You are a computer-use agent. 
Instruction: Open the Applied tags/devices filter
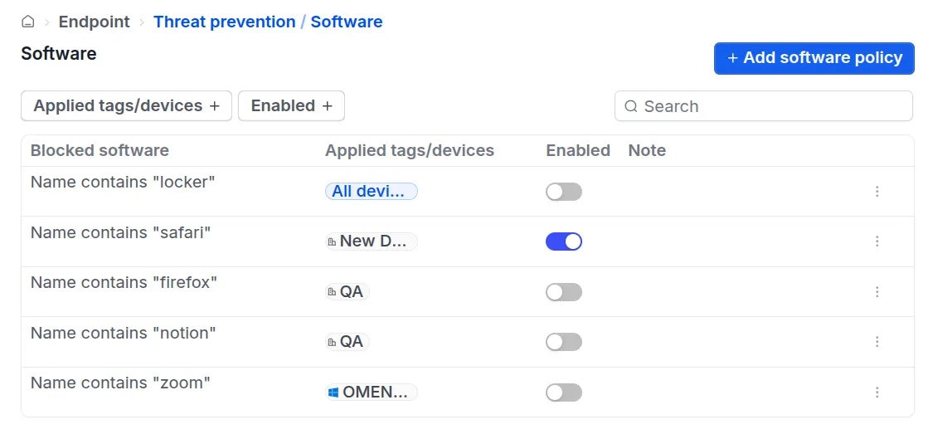pos(126,106)
